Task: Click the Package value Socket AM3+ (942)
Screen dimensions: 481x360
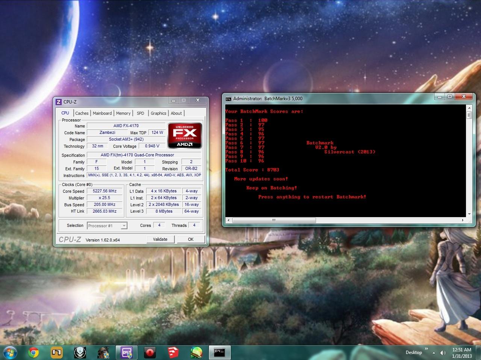Action: 126,139
